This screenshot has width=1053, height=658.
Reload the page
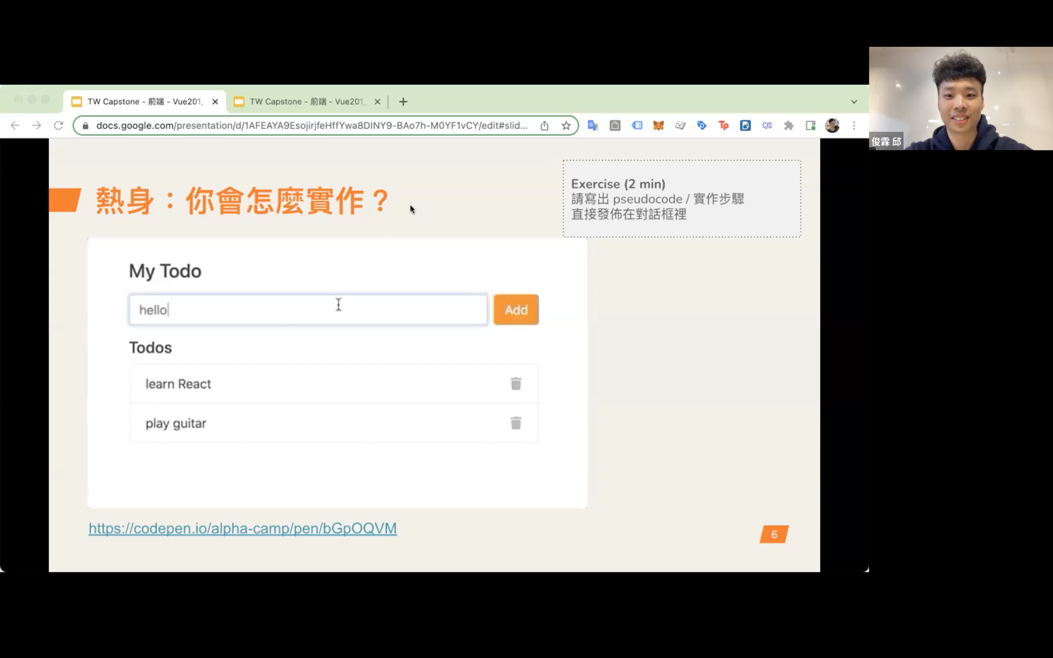(58, 126)
